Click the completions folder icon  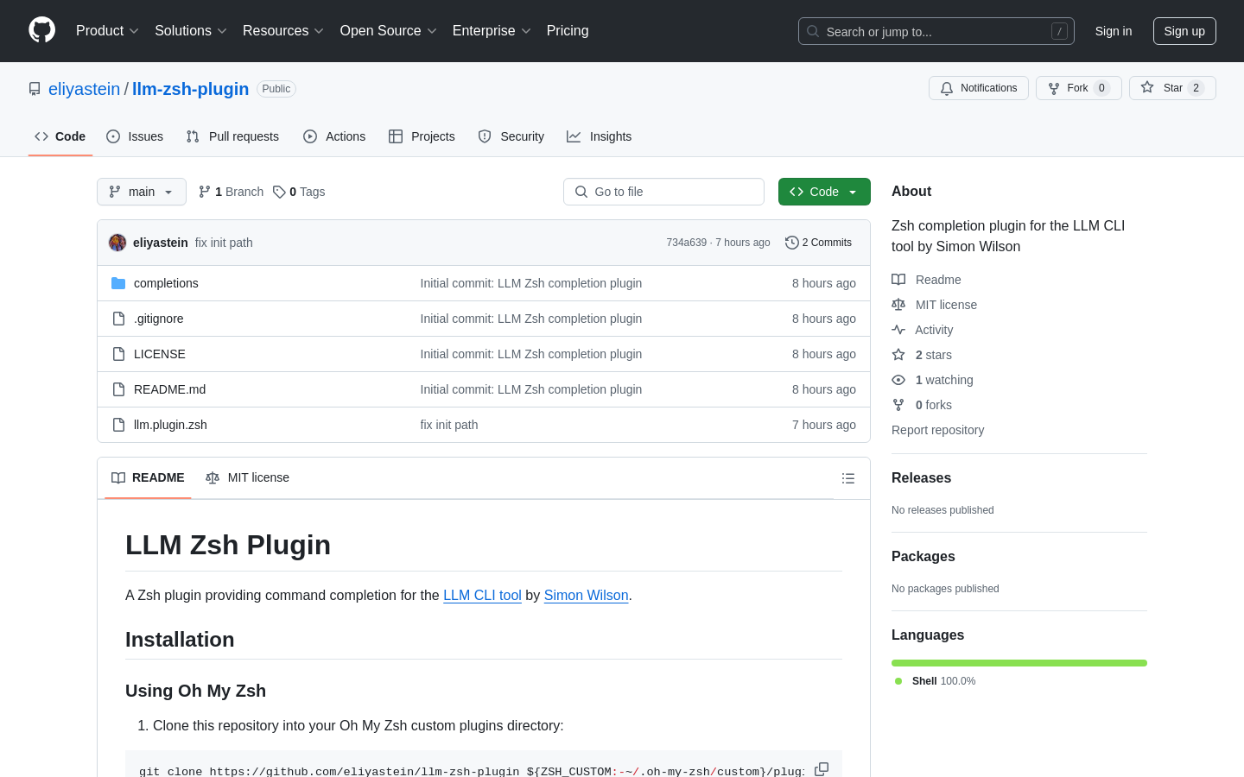tap(118, 283)
